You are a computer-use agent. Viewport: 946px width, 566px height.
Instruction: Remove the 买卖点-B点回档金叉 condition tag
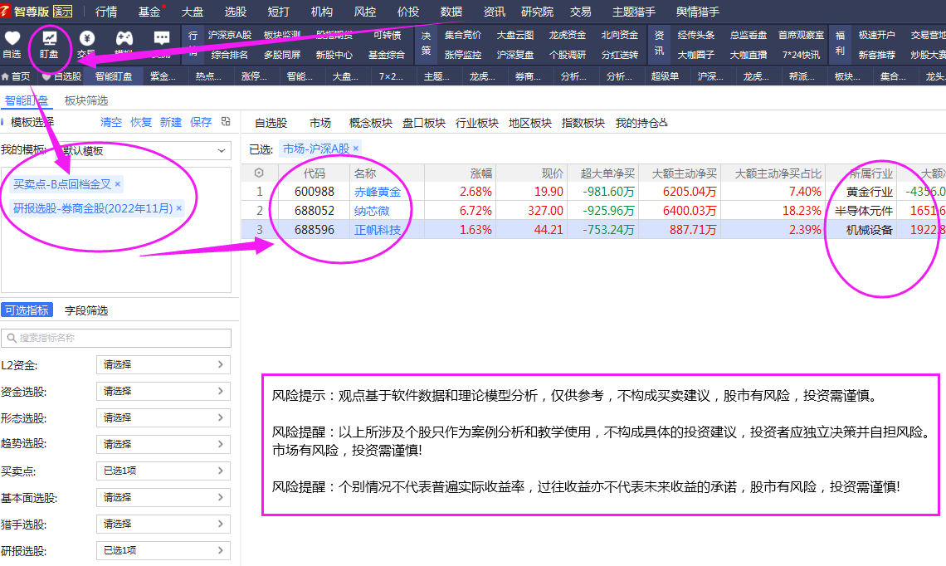[x=118, y=184]
